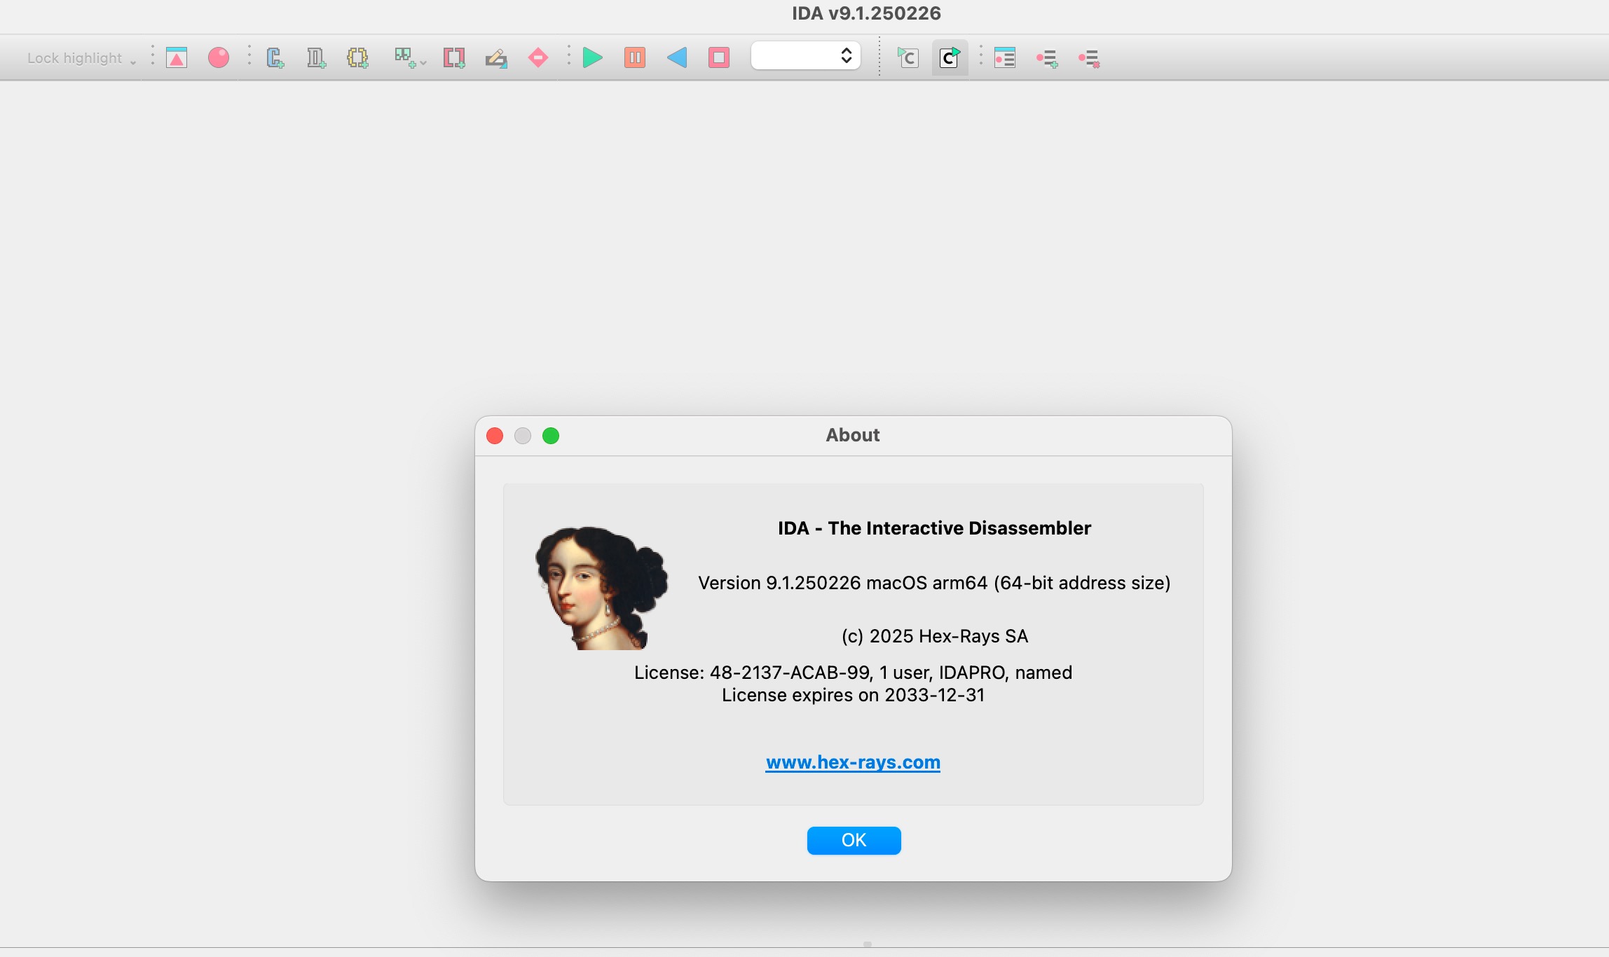Click the D insert-data toolbar icon
1609x957 pixels.
tap(316, 57)
